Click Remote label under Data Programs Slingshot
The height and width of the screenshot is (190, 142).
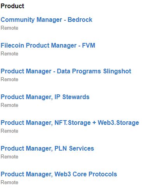(9, 80)
